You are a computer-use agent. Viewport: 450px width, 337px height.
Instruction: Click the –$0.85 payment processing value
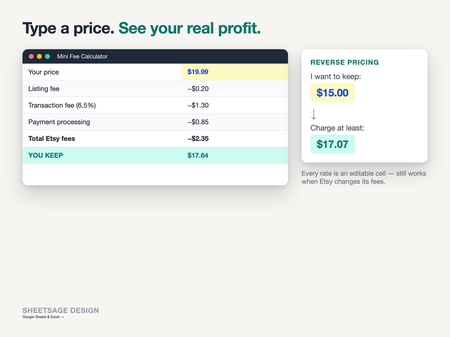point(198,122)
